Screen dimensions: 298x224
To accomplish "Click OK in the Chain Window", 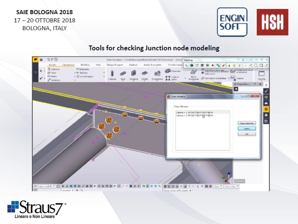I will (247, 134).
